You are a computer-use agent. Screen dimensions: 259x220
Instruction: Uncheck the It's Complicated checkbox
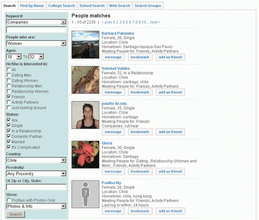[8, 147]
